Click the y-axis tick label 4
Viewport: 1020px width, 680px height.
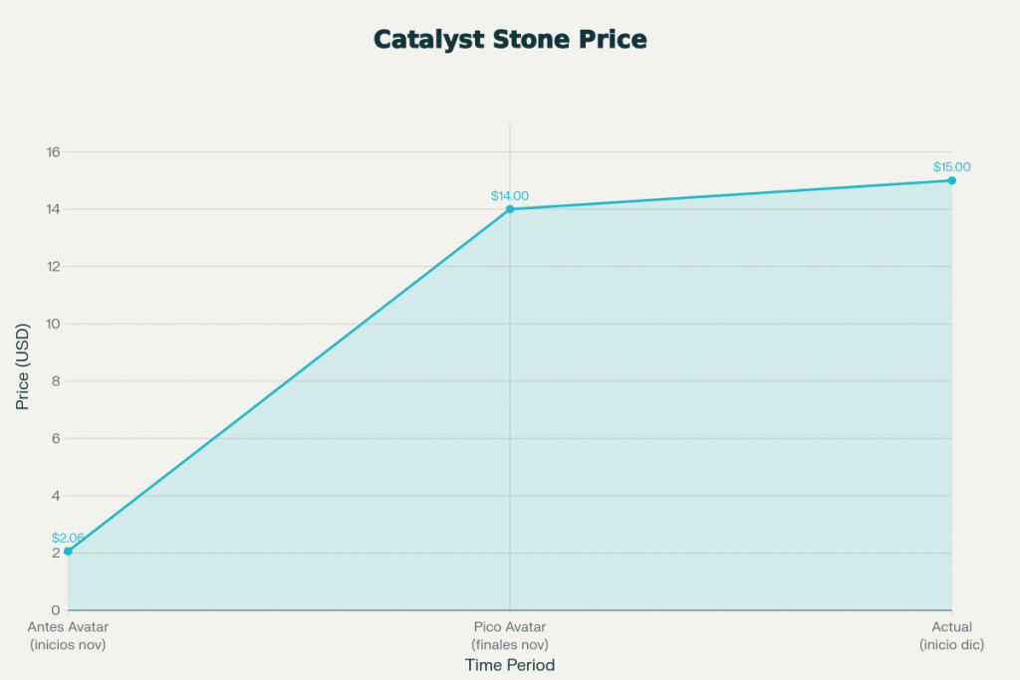[x=55, y=496]
